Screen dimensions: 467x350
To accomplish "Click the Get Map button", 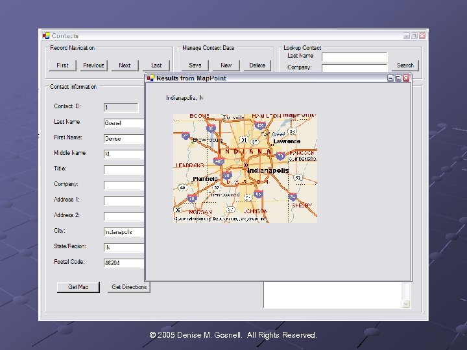I will tap(78, 287).
